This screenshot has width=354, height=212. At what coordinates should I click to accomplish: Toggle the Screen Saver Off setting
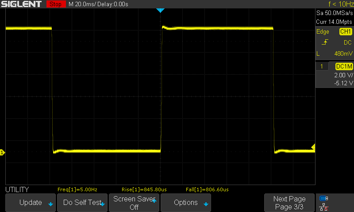click(134, 203)
